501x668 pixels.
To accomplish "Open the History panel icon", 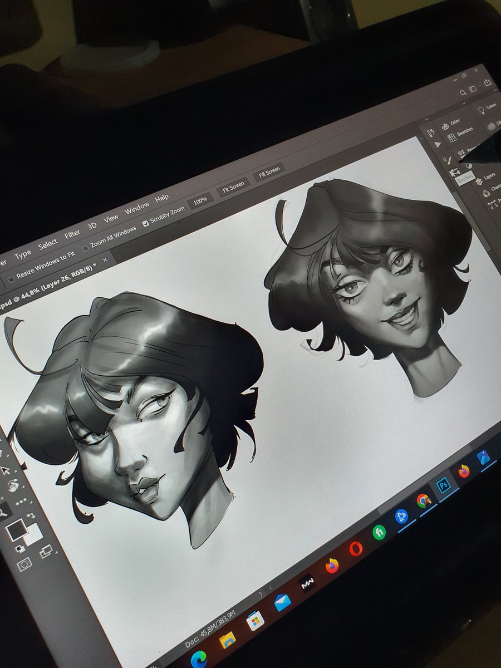I will coord(430,133).
